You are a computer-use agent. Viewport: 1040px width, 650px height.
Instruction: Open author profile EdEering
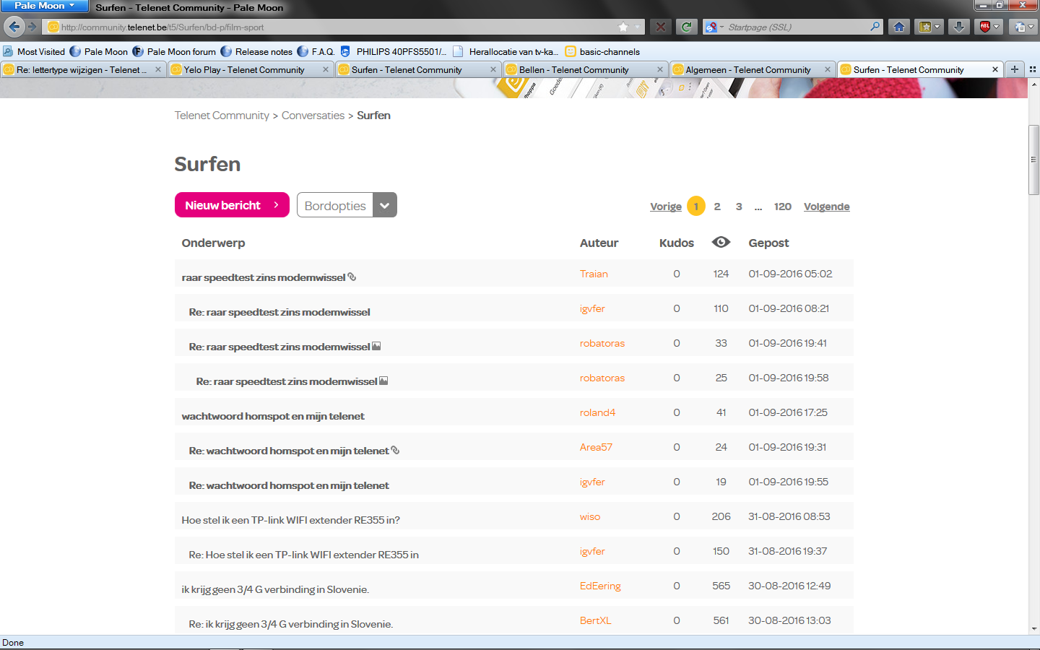pyautogui.click(x=600, y=586)
